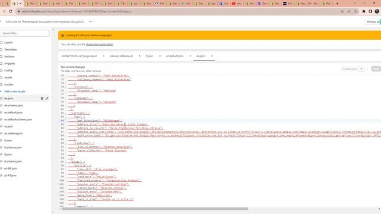The width and height of the screenshot is (381, 214).
Task: Open pt-PT.json in the file list
Action: tap(10, 176)
